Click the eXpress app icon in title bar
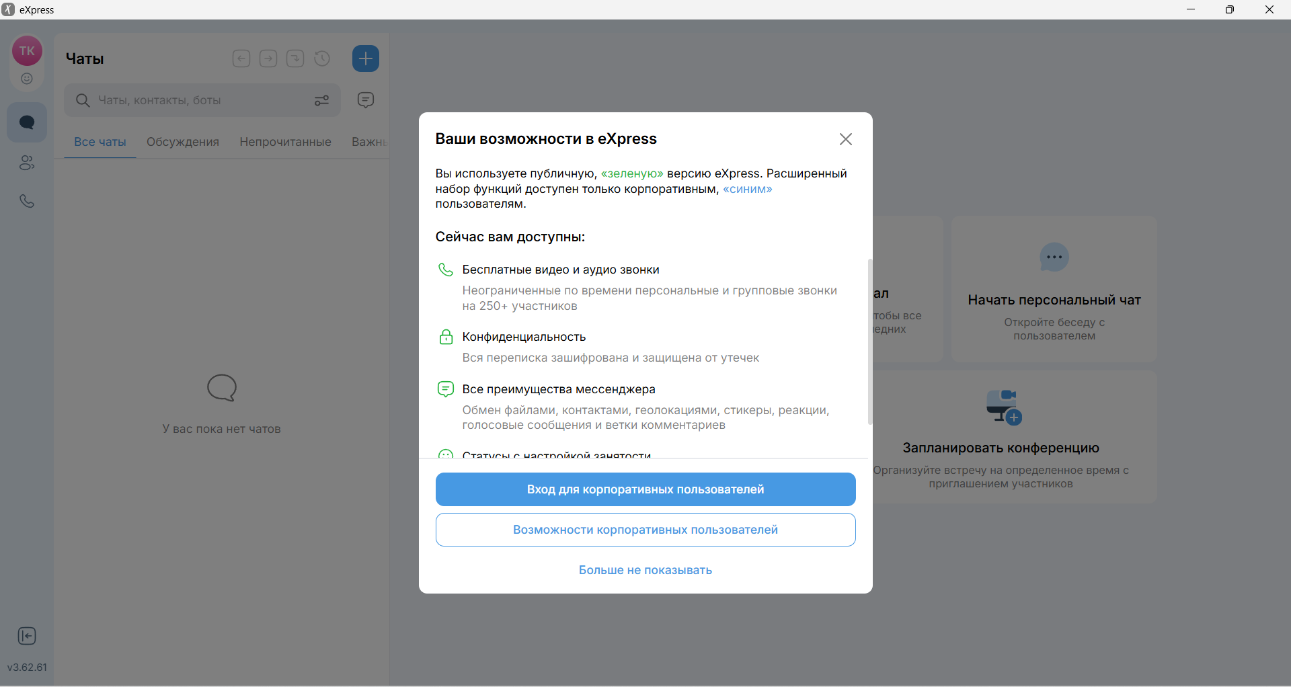 [8, 9]
